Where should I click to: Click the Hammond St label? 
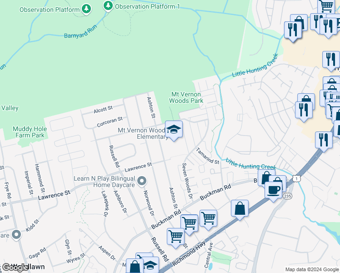[40, 178]
